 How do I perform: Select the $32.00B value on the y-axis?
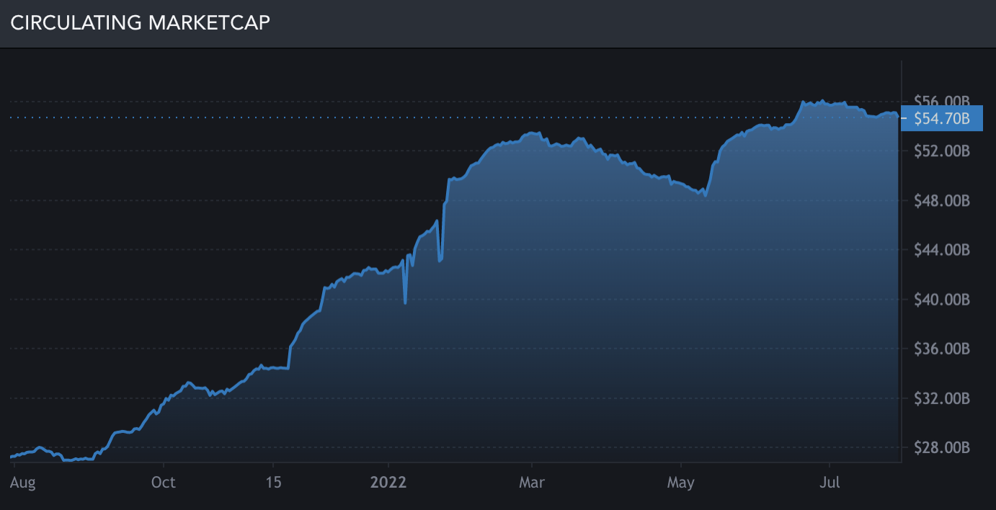(x=943, y=400)
